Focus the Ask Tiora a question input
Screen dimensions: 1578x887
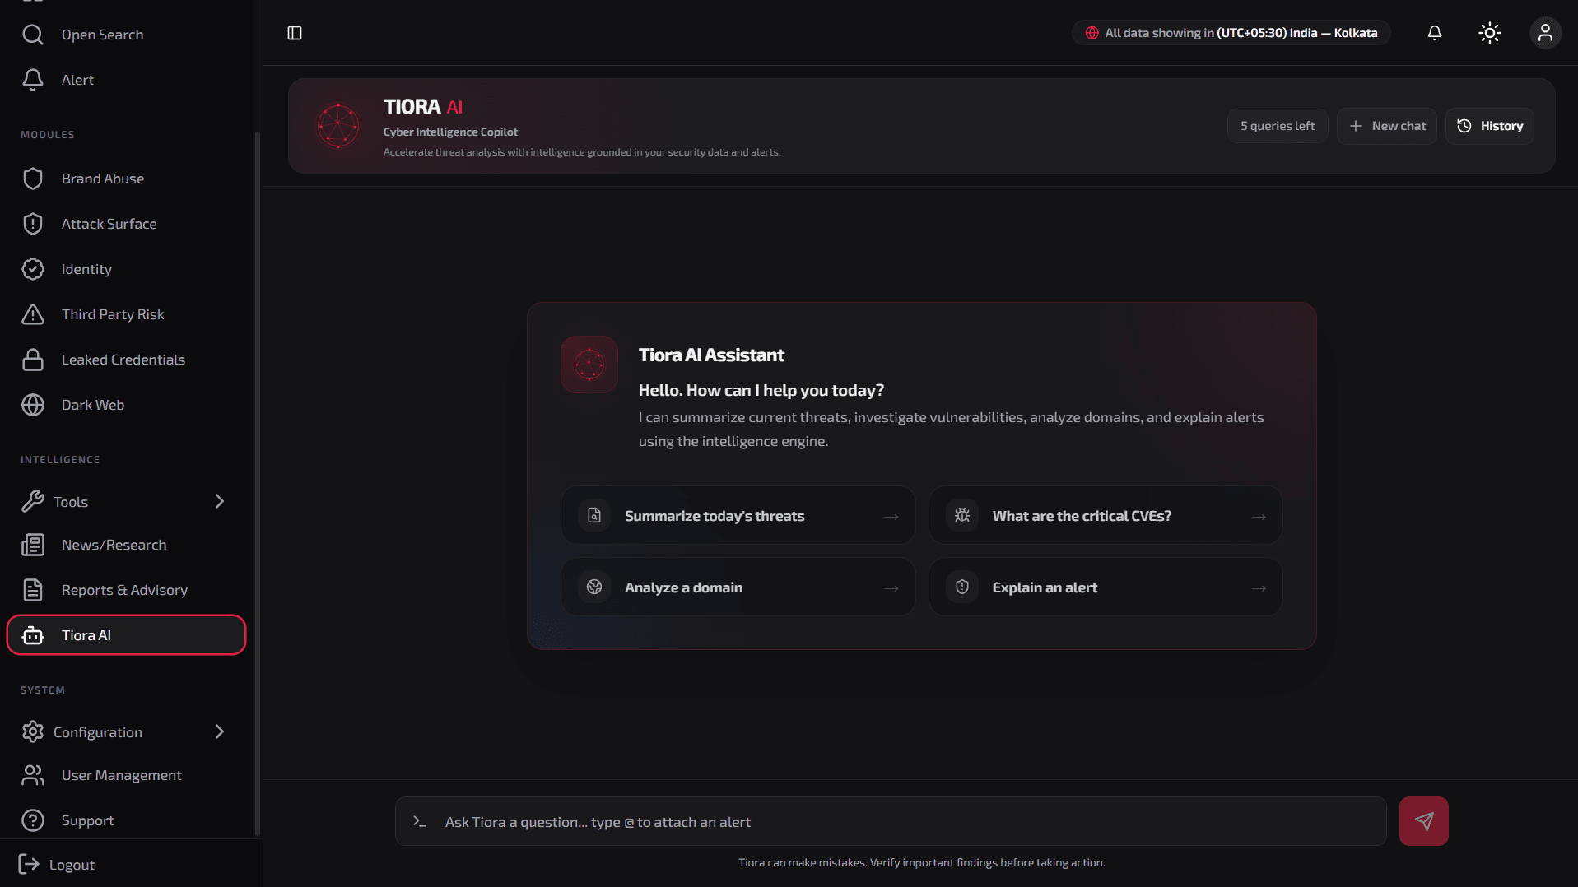coord(891,821)
